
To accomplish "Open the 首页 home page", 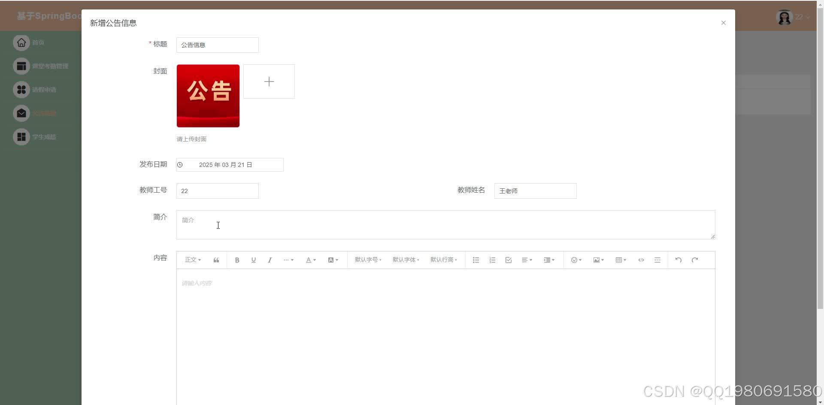I will click(x=37, y=42).
